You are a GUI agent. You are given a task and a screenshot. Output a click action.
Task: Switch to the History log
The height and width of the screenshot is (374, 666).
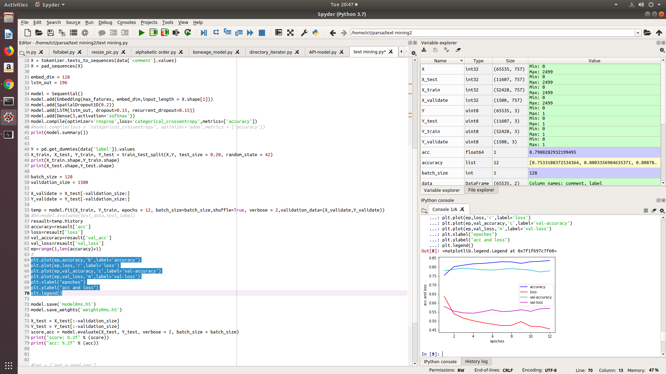pos(476,361)
